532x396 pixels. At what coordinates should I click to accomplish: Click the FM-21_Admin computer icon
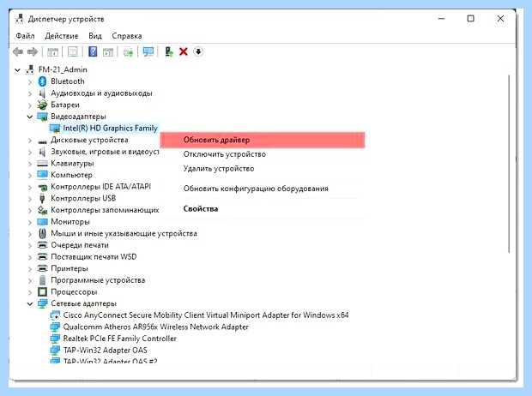(30, 69)
